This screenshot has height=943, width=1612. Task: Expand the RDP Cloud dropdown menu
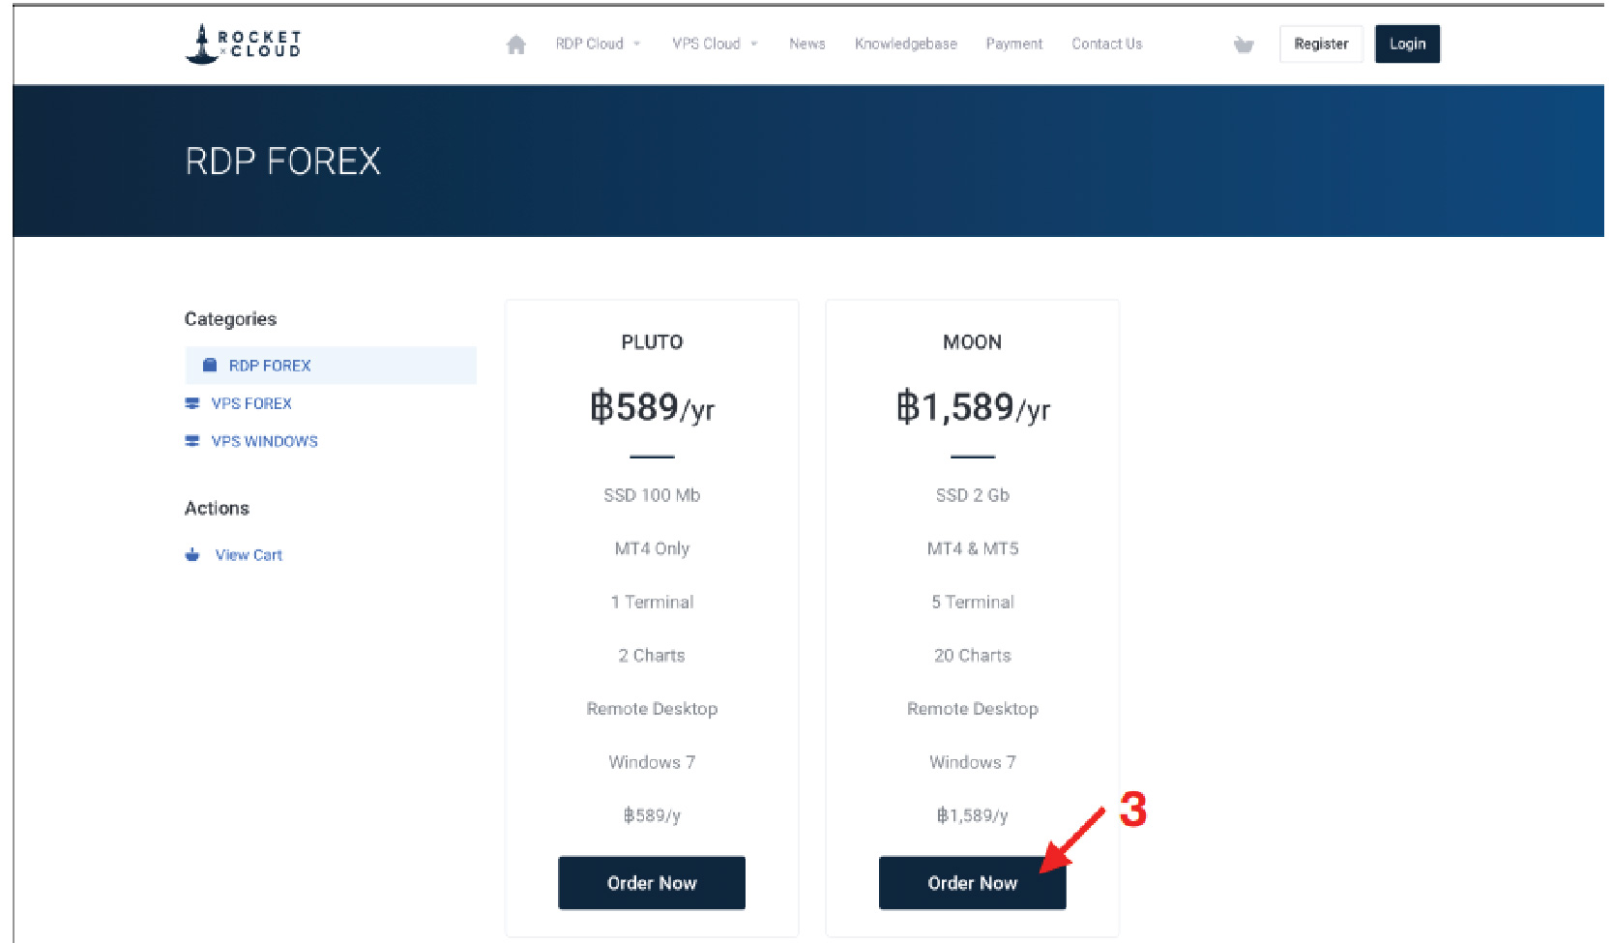point(598,44)
